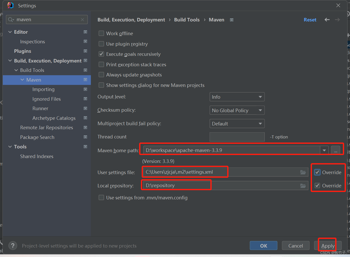Viewport: 350px width, 257px height.
Task: Select Archetype Catalogs under Maven
Action: tap(54, 118)
